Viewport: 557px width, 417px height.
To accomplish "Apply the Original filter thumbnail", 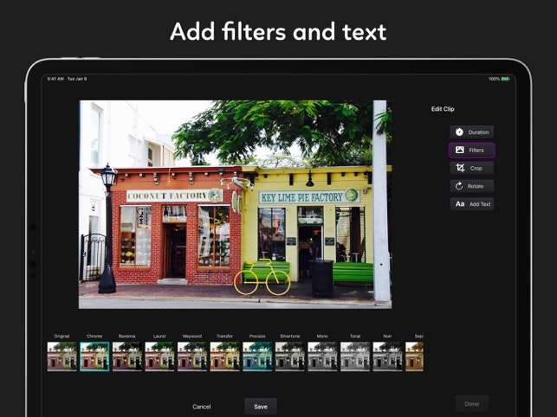I will tap(62, 356).
